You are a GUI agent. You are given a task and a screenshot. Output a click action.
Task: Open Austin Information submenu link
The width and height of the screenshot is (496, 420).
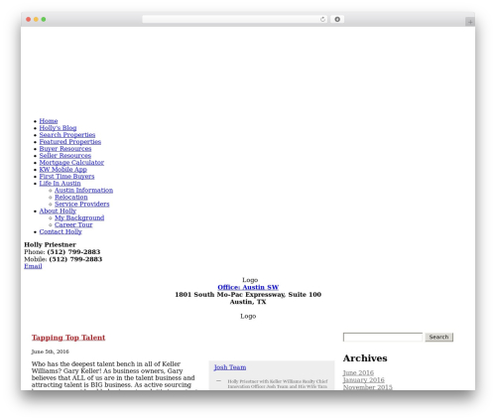(83, 191)
